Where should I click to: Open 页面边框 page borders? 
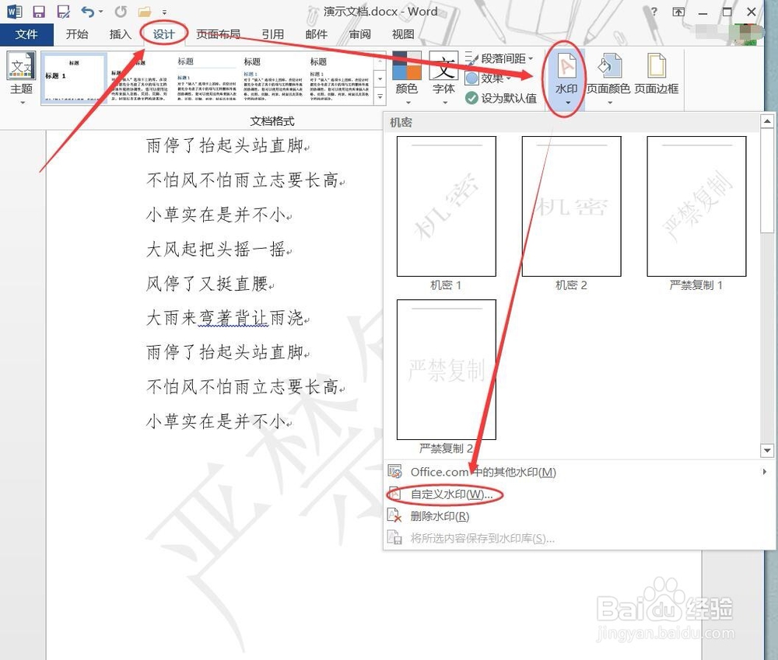(657, 73)
